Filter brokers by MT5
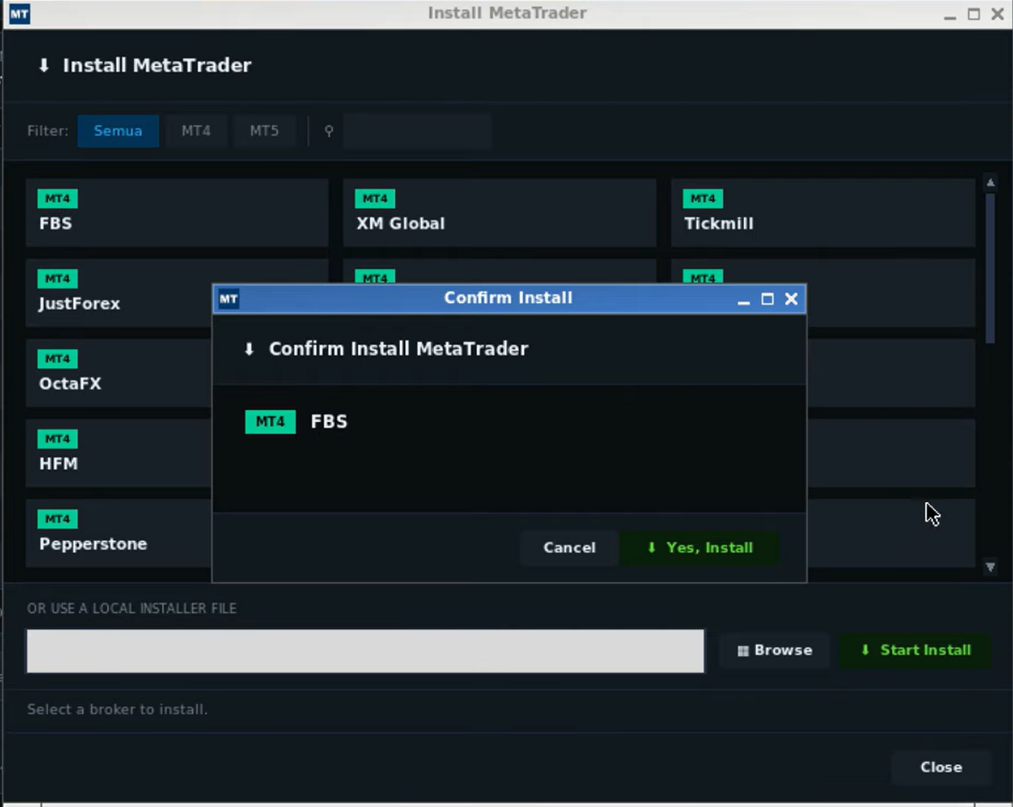1013x807 pixels. click(x=264, y=131)
